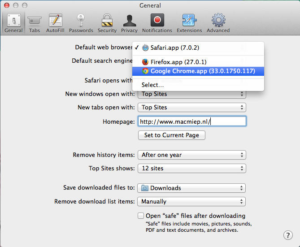
Task: Click the zoom window button
Action: [x=25, y=5]
